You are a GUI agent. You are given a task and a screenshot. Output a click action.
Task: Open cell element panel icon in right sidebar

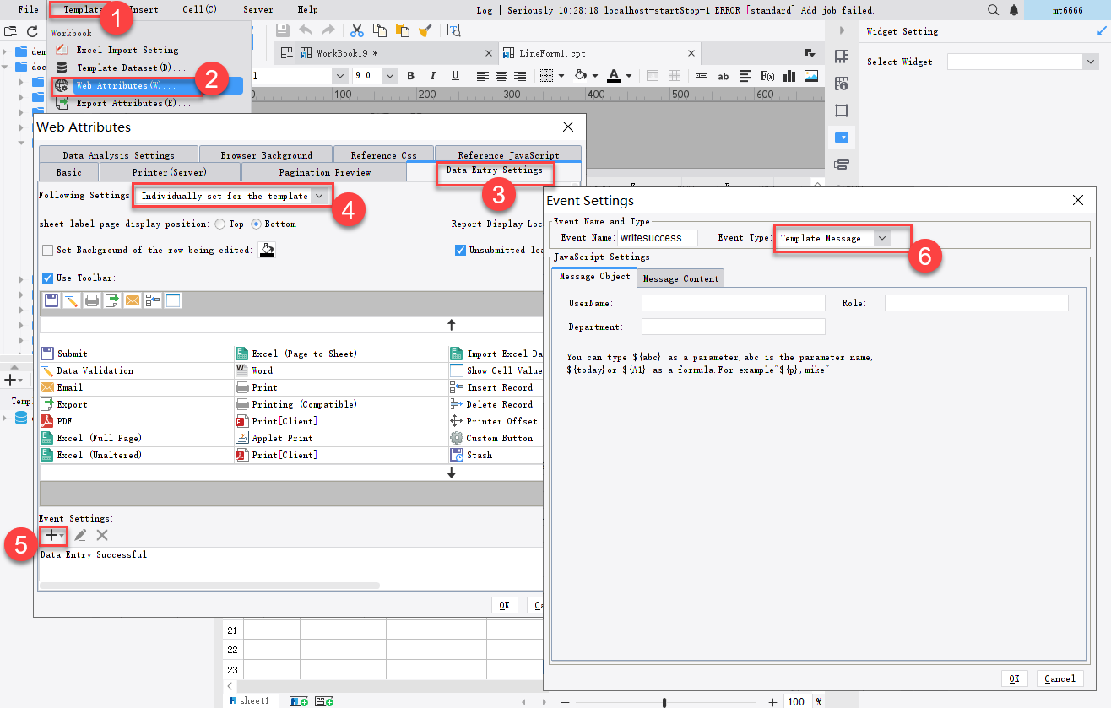click(842, 57)
